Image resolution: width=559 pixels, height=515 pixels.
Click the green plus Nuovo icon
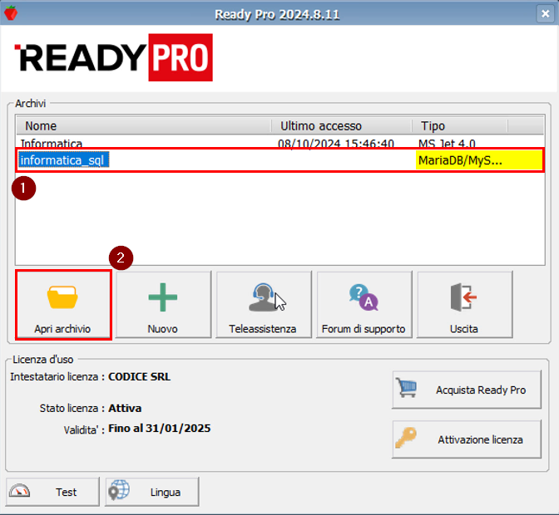pyautogui.click(x=162, y=297)
